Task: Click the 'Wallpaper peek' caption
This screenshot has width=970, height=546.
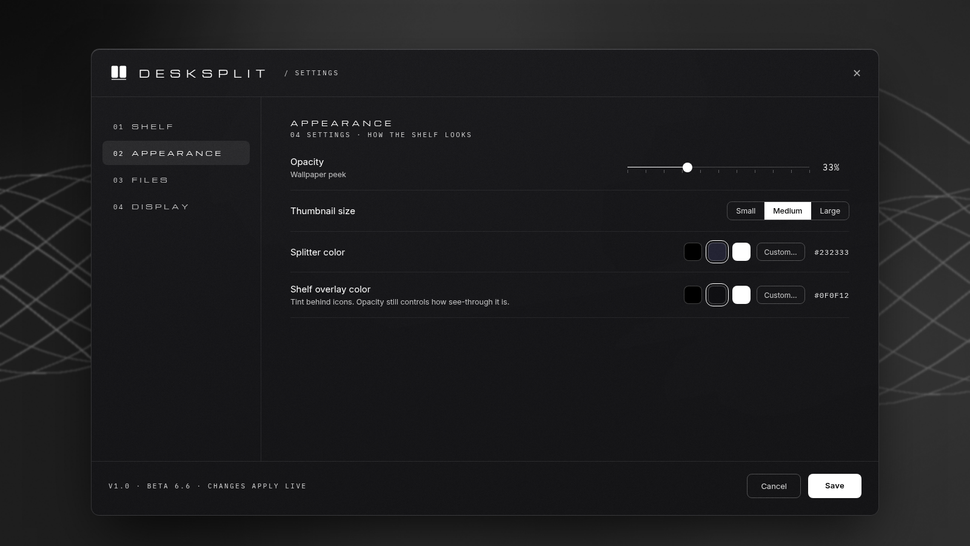Action: (318, 175)
